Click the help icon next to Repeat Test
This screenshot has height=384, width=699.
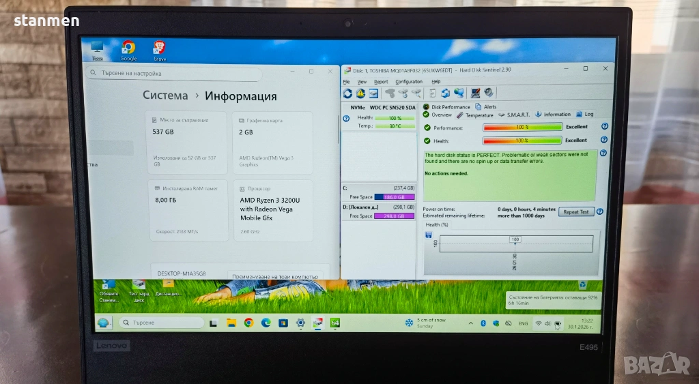600,211
